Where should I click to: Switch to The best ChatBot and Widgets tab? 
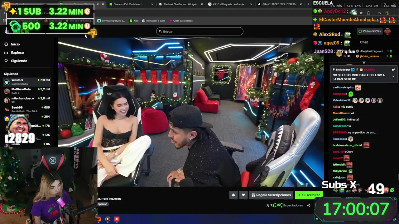181,4
